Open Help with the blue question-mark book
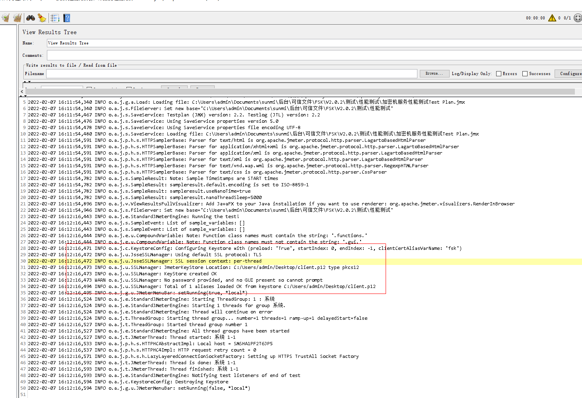Image resolution: width=582 pixels, height=398 pixels. coord(67,18)
